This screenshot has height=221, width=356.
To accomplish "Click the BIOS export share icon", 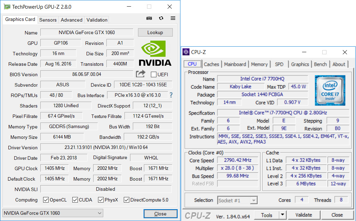I will click(x=140, y=74).
